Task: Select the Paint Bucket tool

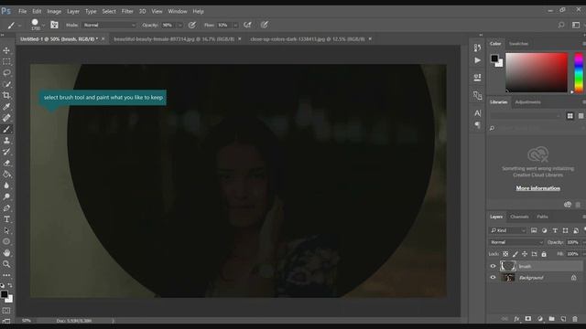Action: 6,175
